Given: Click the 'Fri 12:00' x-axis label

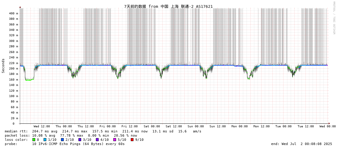Looking at the screenshot, I should [130, 126].
